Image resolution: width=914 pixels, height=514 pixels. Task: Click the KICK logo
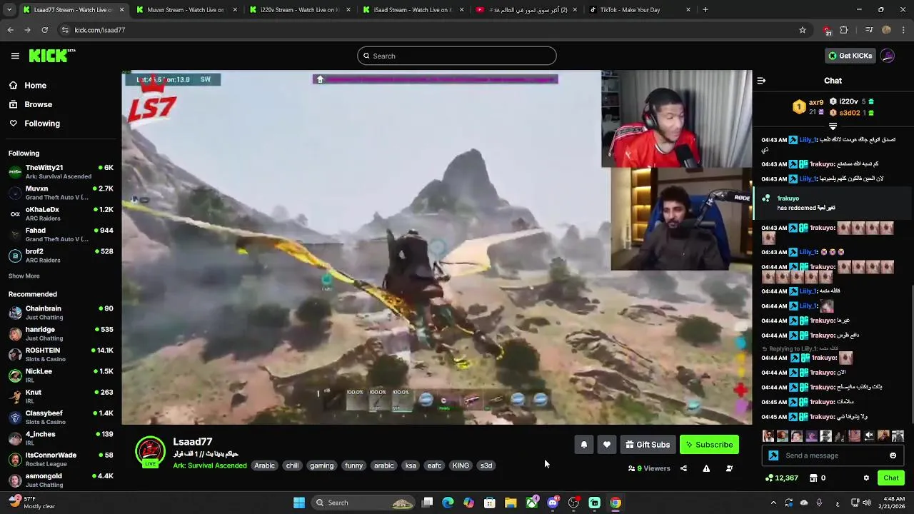pos(51,56)
